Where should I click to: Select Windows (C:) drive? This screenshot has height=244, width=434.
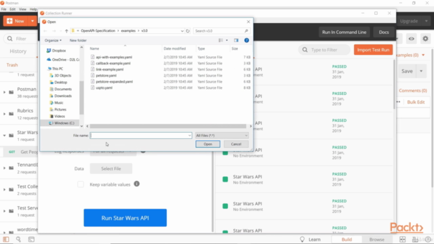click(62, 123)
